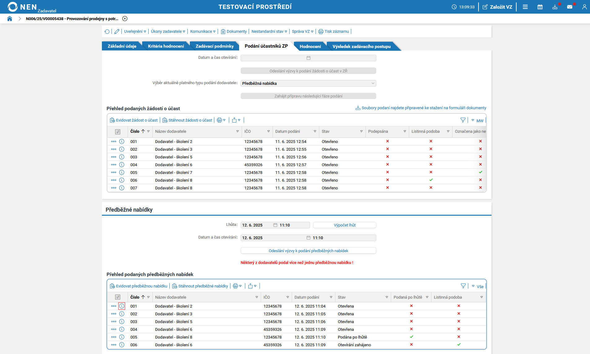The width and height of the screenshot is (590, 354).
Task: Open row actions for request 004
Action: coord(114,165)
